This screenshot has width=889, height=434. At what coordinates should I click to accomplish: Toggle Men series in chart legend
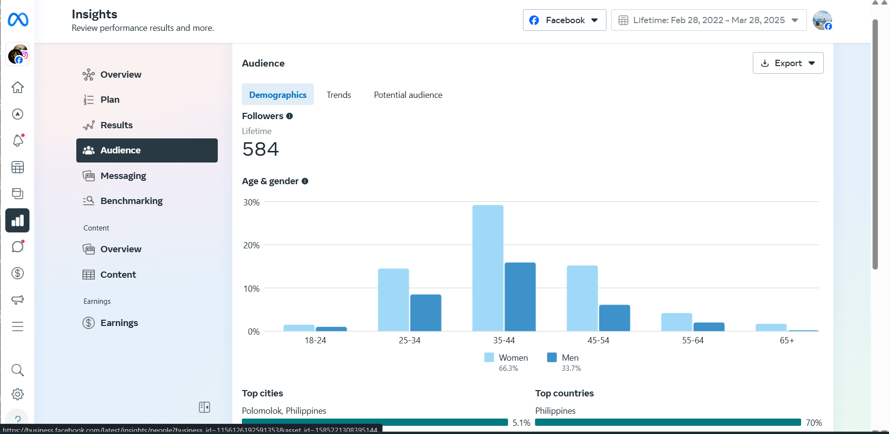tap(563, 358)
